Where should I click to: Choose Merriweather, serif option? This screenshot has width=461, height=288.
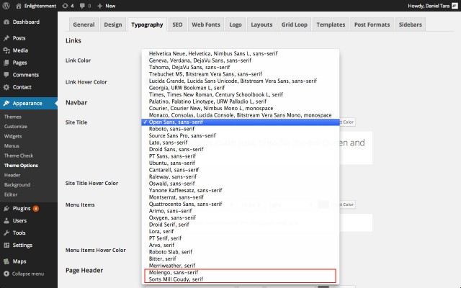click(x=241, y=266)
